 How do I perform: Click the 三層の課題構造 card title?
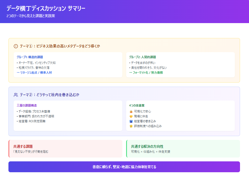[26, 105]
